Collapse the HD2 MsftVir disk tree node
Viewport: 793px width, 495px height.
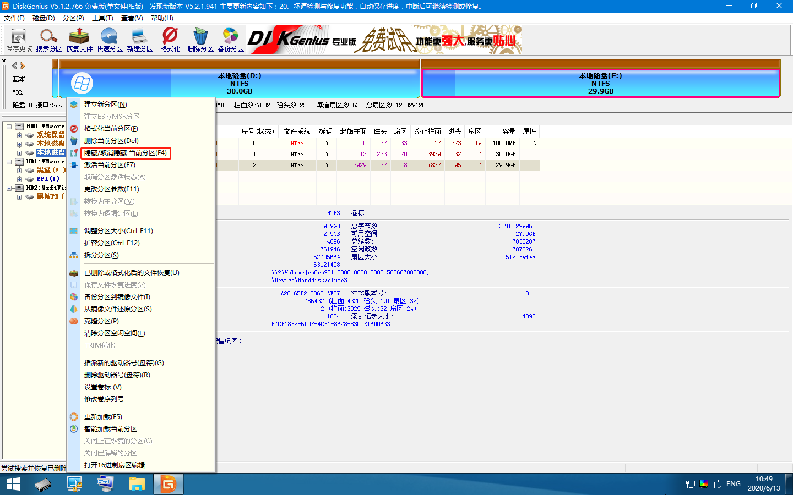9,188
